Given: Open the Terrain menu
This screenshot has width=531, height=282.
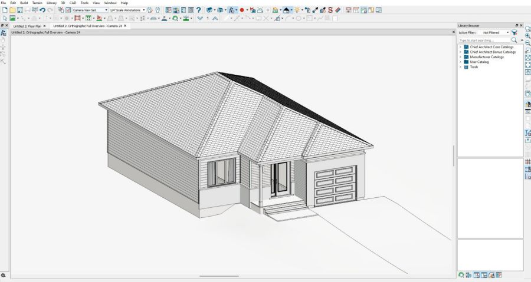Looking at the screenshot, I should 37,3.
